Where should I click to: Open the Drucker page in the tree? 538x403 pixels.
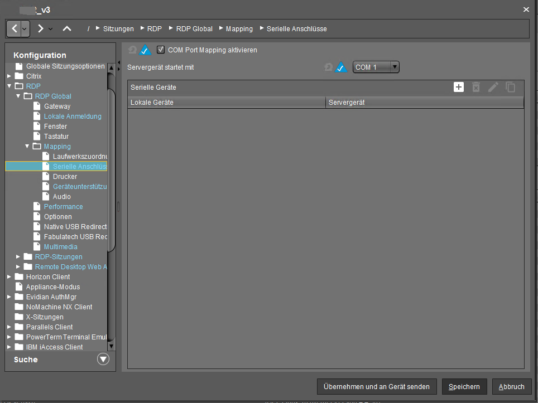[x=65, y=176]
